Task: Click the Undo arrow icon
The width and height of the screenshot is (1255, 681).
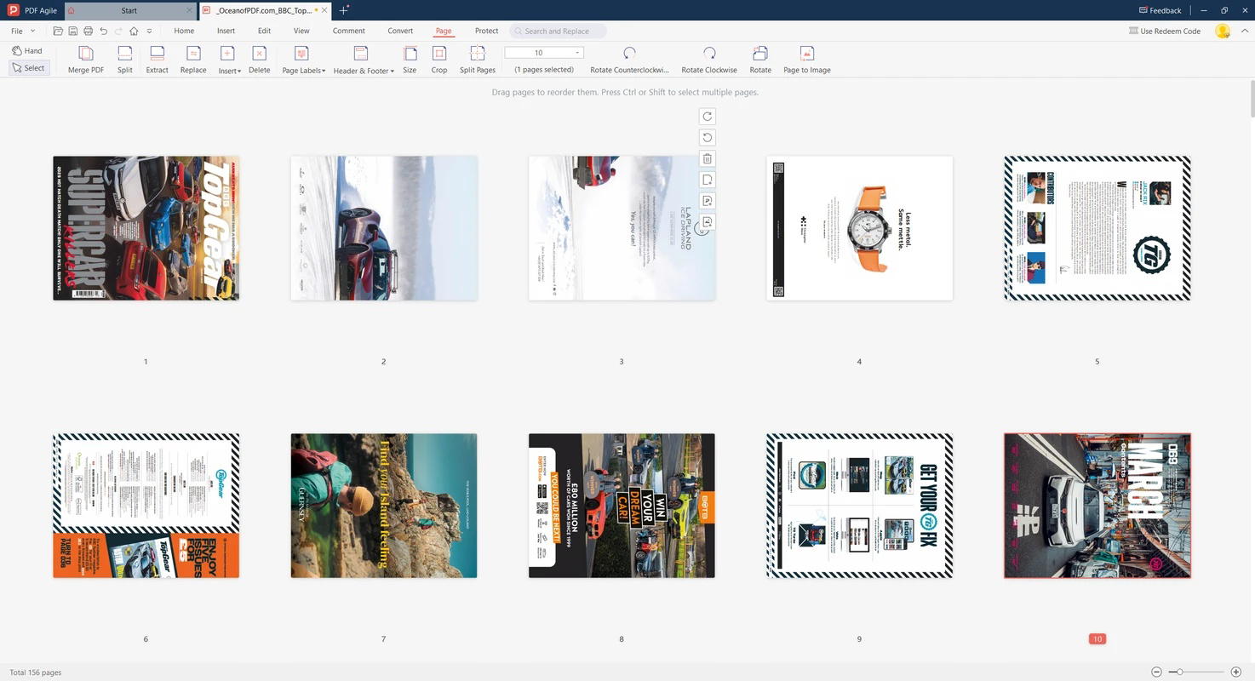Action: pyautogui.click(x=103, y=31)
